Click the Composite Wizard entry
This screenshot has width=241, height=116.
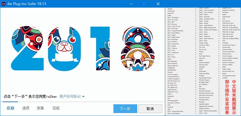point(173,76)
